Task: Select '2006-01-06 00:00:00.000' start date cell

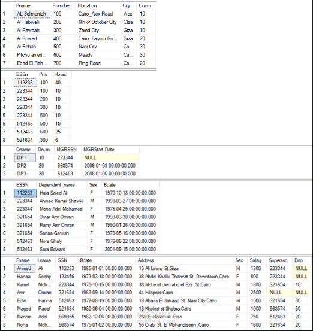Action: (110, 174)
